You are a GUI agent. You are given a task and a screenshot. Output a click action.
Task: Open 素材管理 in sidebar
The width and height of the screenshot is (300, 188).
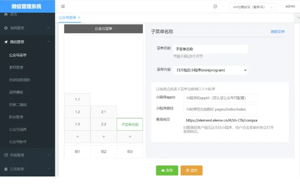[x=16, y=67]
